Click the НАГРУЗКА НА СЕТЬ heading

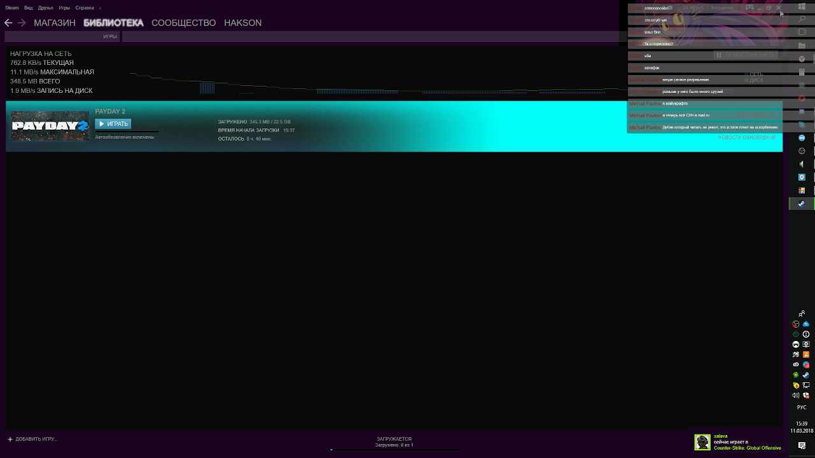41,54
